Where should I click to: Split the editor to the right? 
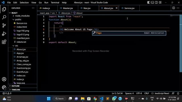173,8
